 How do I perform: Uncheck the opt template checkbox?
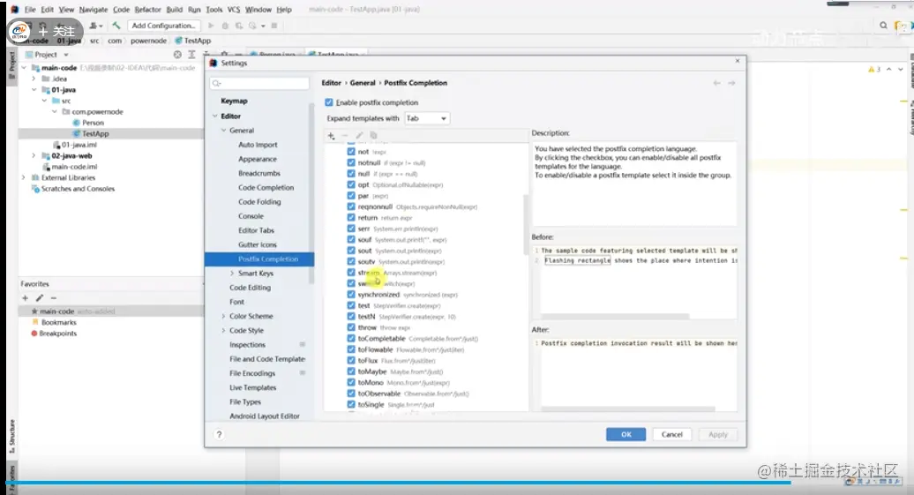(x=351, y=184)
